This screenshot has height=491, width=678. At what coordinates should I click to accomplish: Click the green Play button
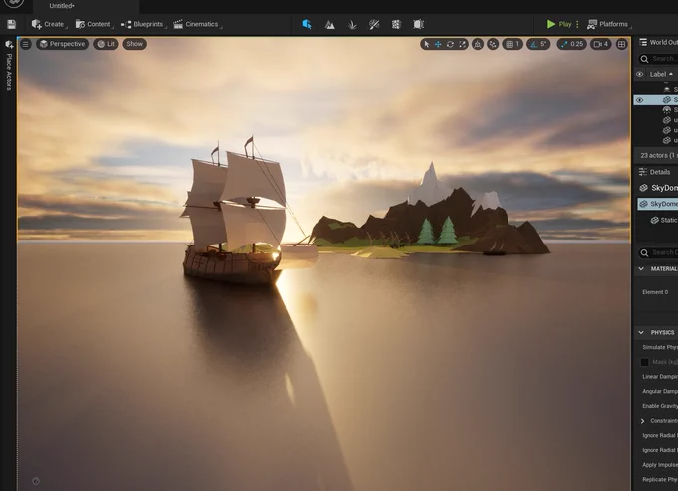559,24
